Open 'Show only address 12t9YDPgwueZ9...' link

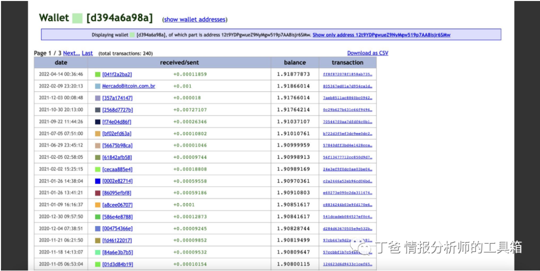point(381,35)
